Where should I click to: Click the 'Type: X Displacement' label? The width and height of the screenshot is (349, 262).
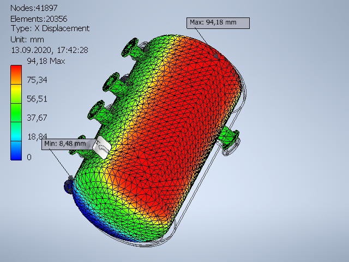click(50, 28)
